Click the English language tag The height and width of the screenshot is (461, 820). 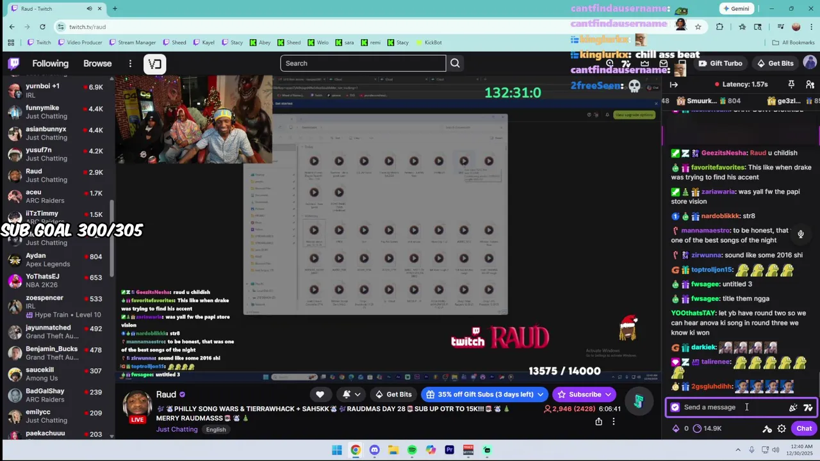tap(216, 430)
